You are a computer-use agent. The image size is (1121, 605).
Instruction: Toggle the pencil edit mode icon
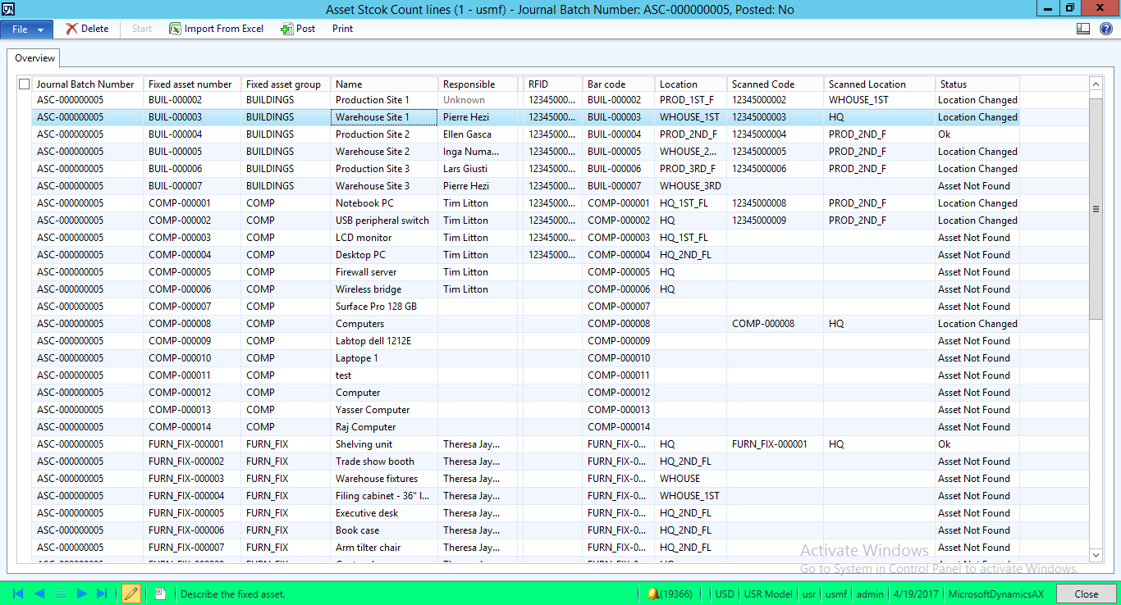130,594
